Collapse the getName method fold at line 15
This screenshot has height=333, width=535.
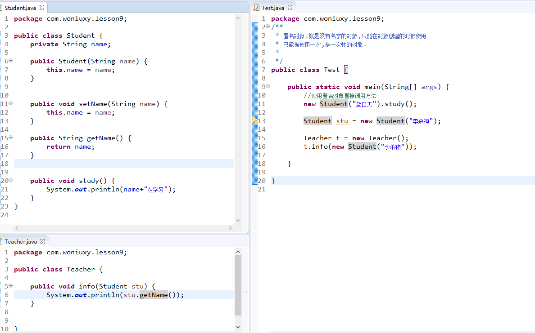(x=10, y=137)
